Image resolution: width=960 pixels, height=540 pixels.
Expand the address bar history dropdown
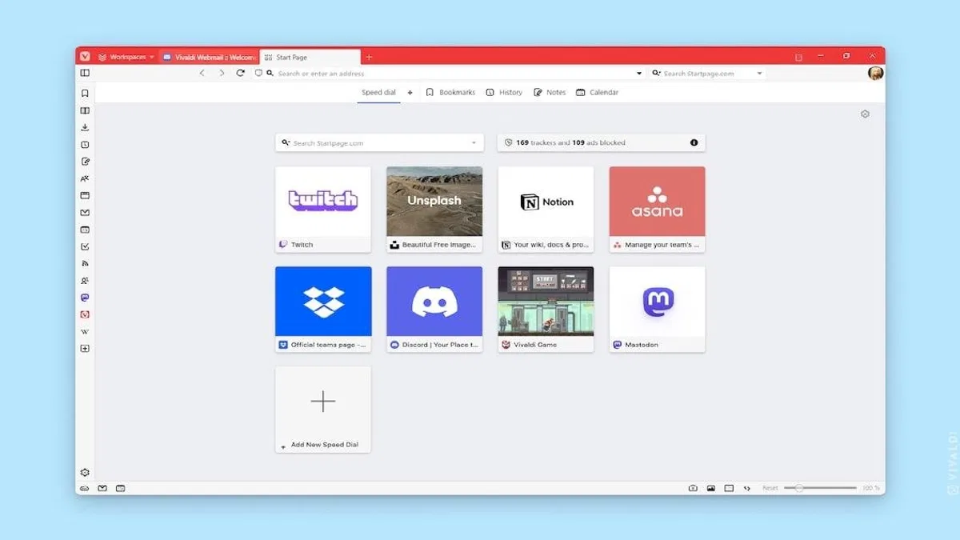point(639,74)
